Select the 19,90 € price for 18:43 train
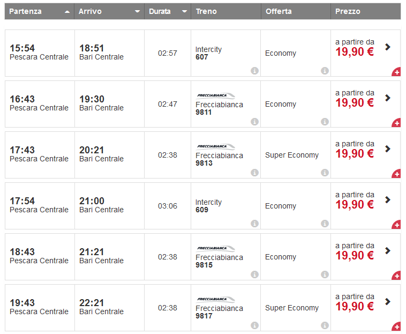This screenshot has width=406, height=334. (355, 256)
